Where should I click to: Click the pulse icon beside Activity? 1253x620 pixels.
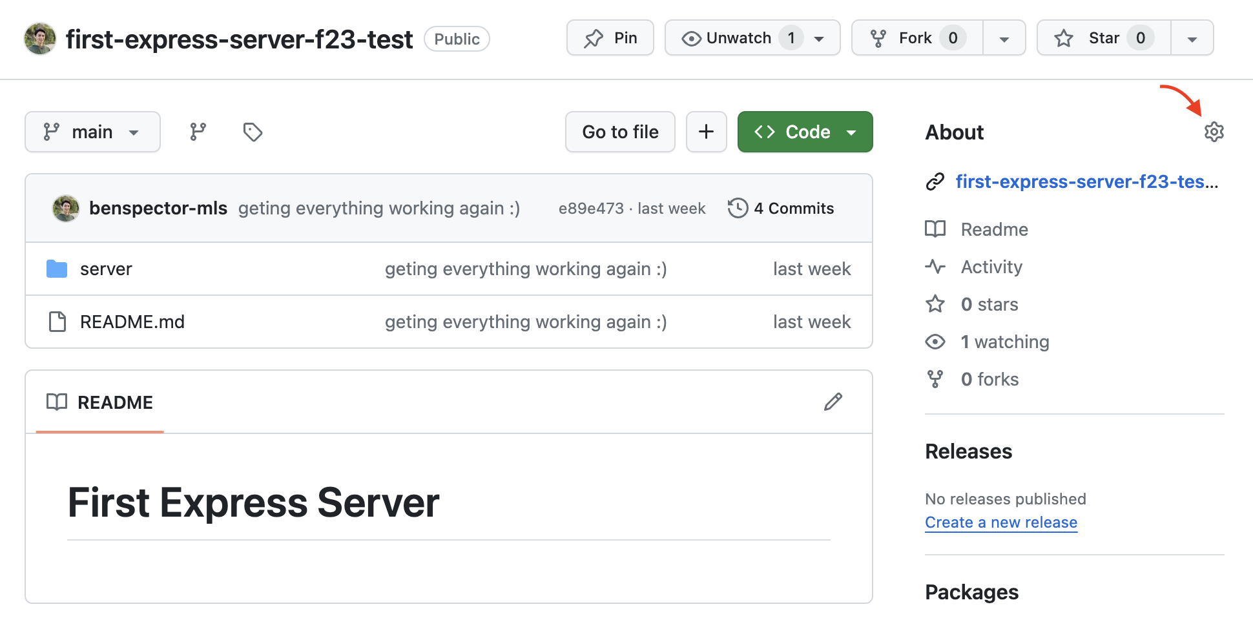935,266
